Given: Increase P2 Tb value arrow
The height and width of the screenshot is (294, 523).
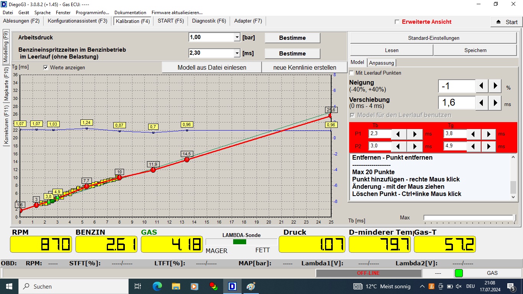Looking at the screenshot, I should pyautogui.click(x=415, y=146).
